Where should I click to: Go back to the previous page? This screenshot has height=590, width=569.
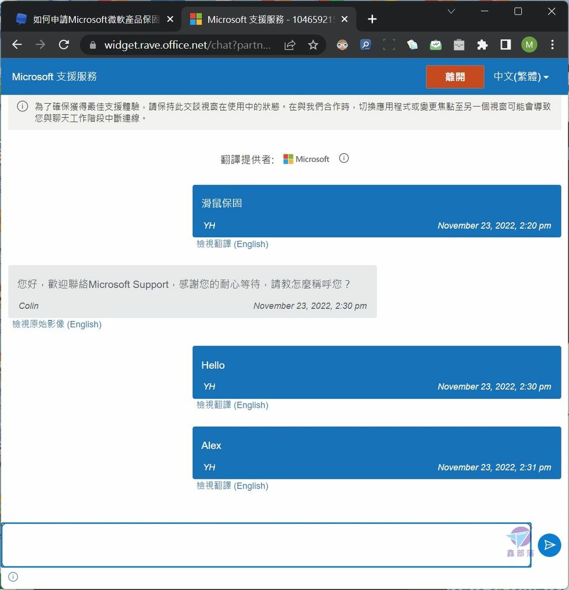[17, 45]
